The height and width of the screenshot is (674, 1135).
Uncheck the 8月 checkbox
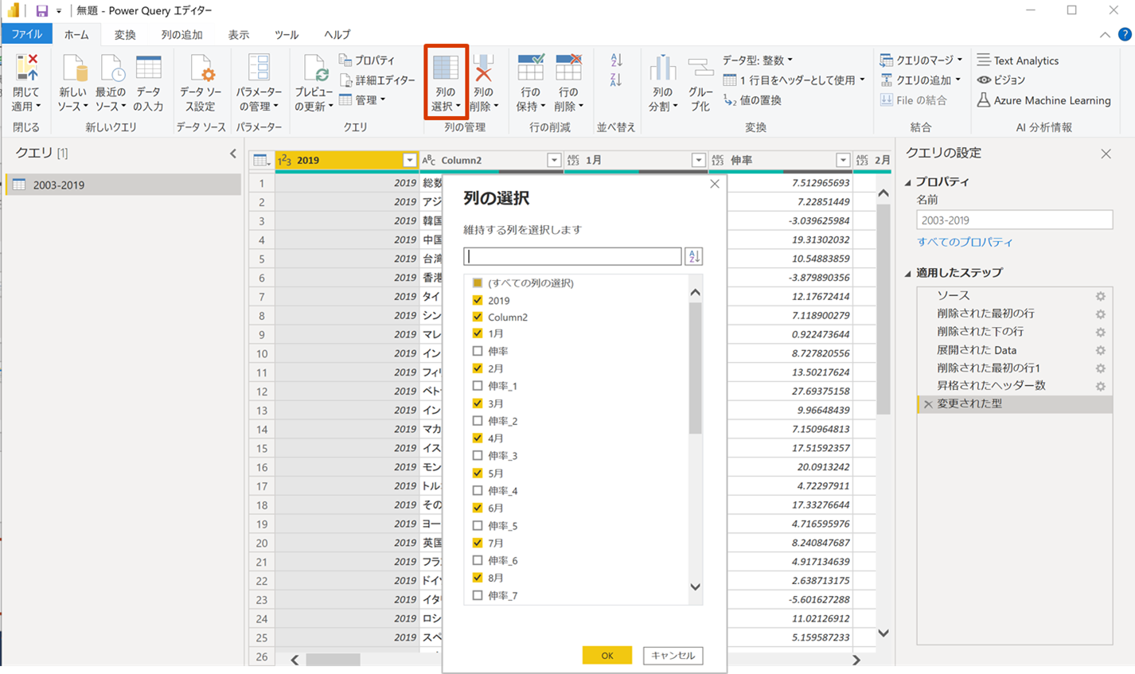point(478,578)
